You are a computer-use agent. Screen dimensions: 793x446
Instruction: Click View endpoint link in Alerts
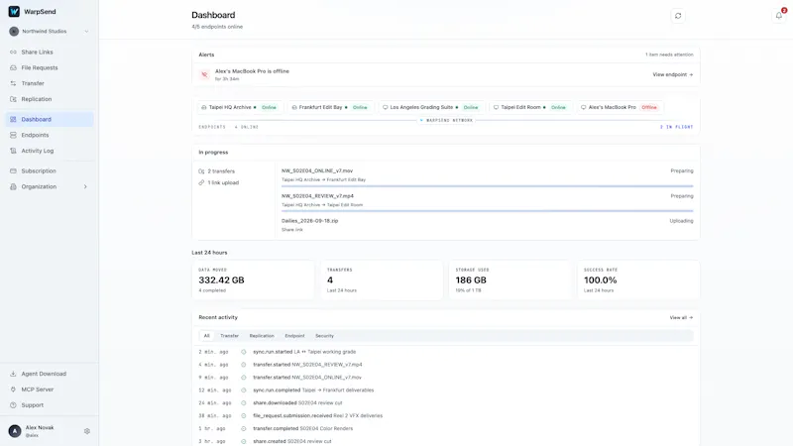[673, 74]
